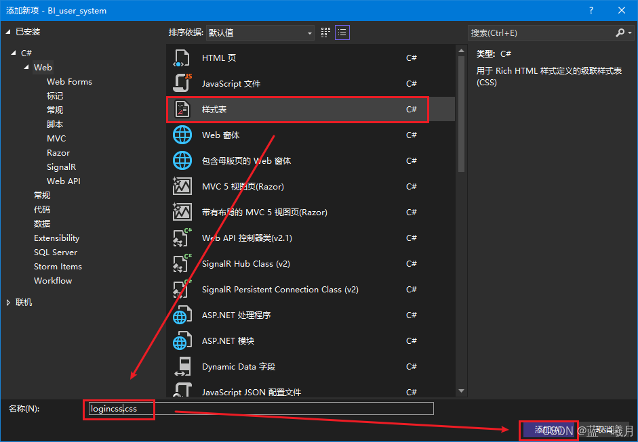The height and width of the screenshot is (442, 638).
Task: Select the Dynamic Data 字段 icon
Action: pyautogui.click(x=182, y=366)
